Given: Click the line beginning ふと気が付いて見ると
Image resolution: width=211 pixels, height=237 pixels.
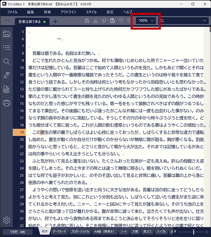Looking at the screenshot, I should (x=118, y=161).
